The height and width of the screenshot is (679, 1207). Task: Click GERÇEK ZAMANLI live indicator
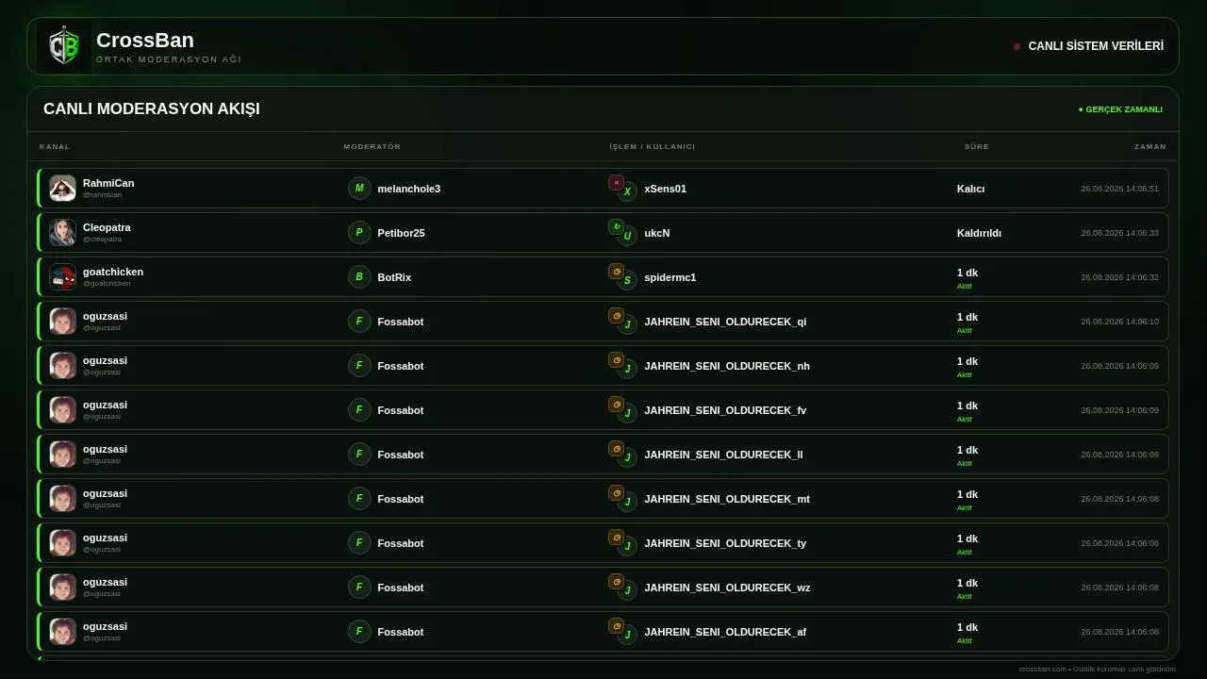click(x=1120, y=109)
